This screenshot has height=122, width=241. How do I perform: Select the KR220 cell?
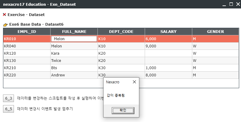point(27,75)
